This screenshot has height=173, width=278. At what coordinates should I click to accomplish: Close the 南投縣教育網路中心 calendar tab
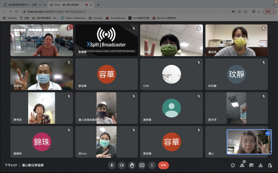pyautogui.click(x=45, y=5)
